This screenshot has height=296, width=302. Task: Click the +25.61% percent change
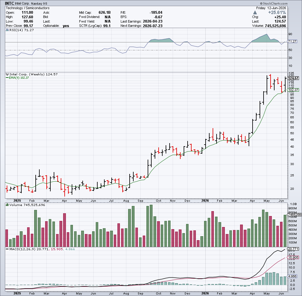(x=277, y=13)
